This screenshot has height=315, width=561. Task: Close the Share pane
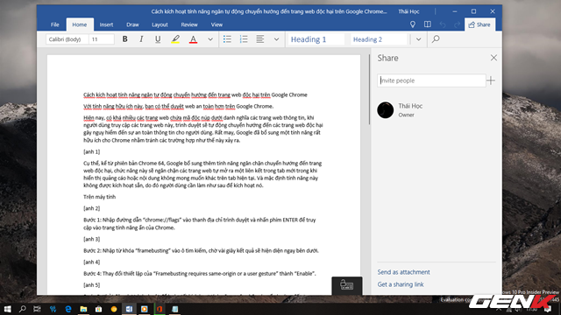tap(494, 58)
